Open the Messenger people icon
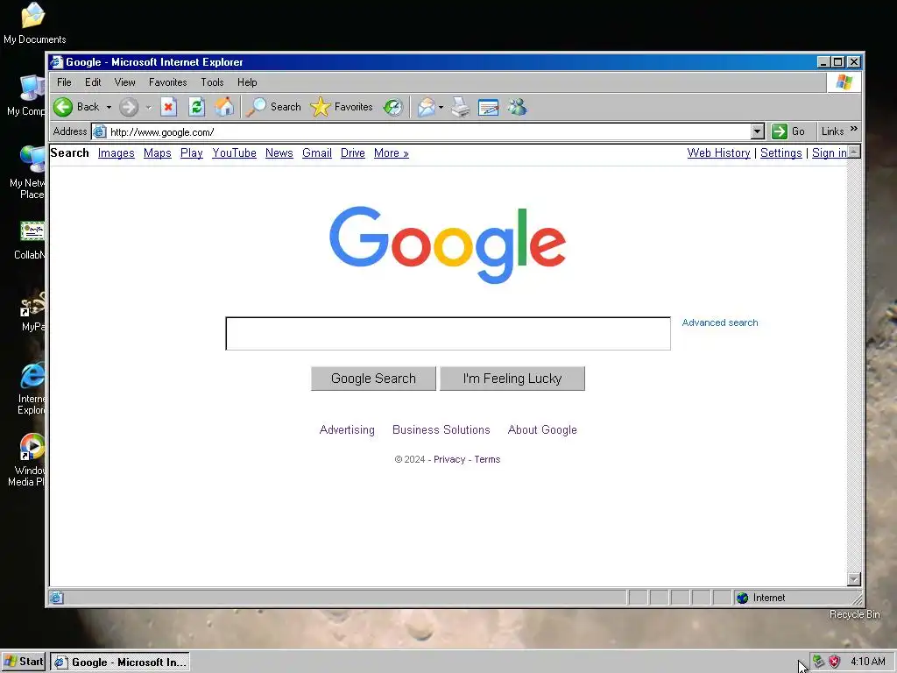This screenshot has width=897, height=673. click(x=517, y=107)
